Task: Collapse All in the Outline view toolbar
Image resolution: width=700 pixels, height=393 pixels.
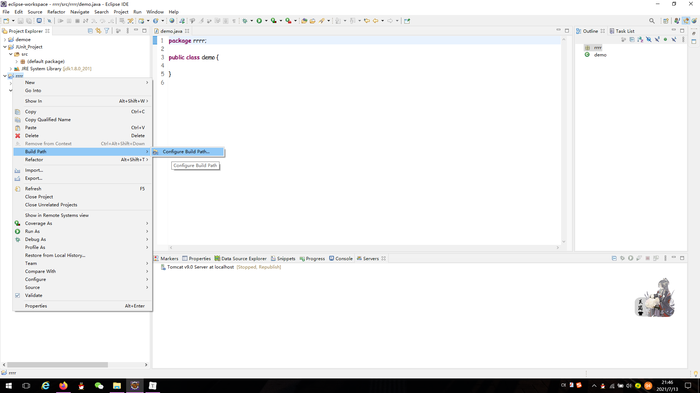Action: pos(632,39)
